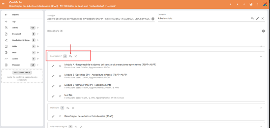Remove Modulo B comune (ASPP) entry
Screen dimensions: 270x128
point(60,86)
